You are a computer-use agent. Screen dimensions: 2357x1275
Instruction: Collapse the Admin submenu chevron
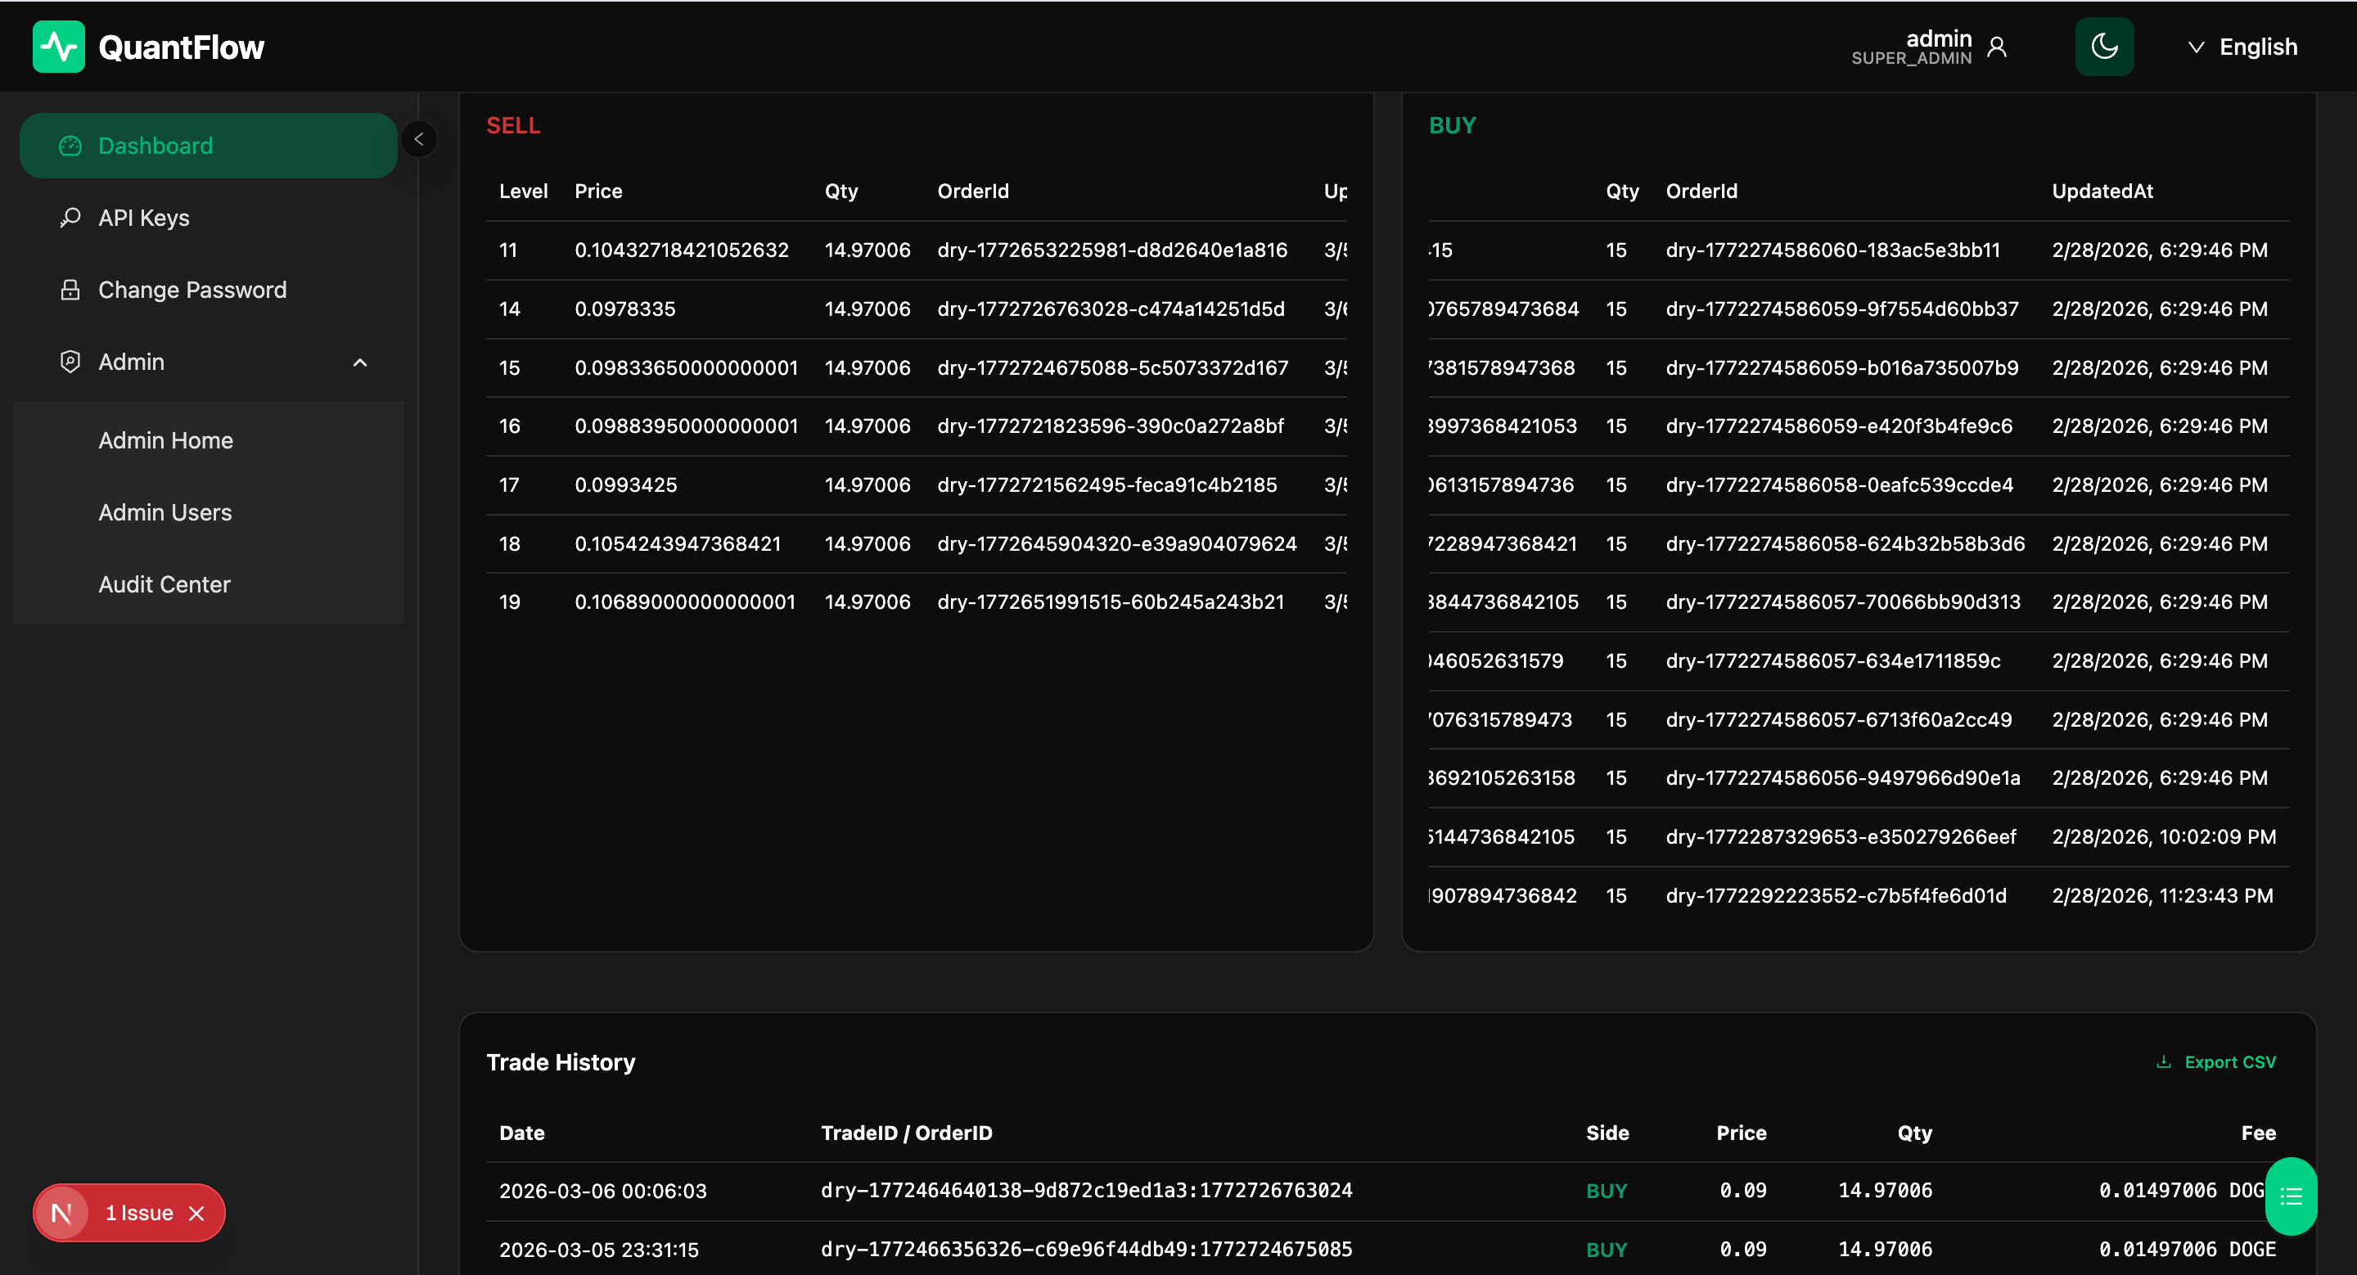pos(359,363)
